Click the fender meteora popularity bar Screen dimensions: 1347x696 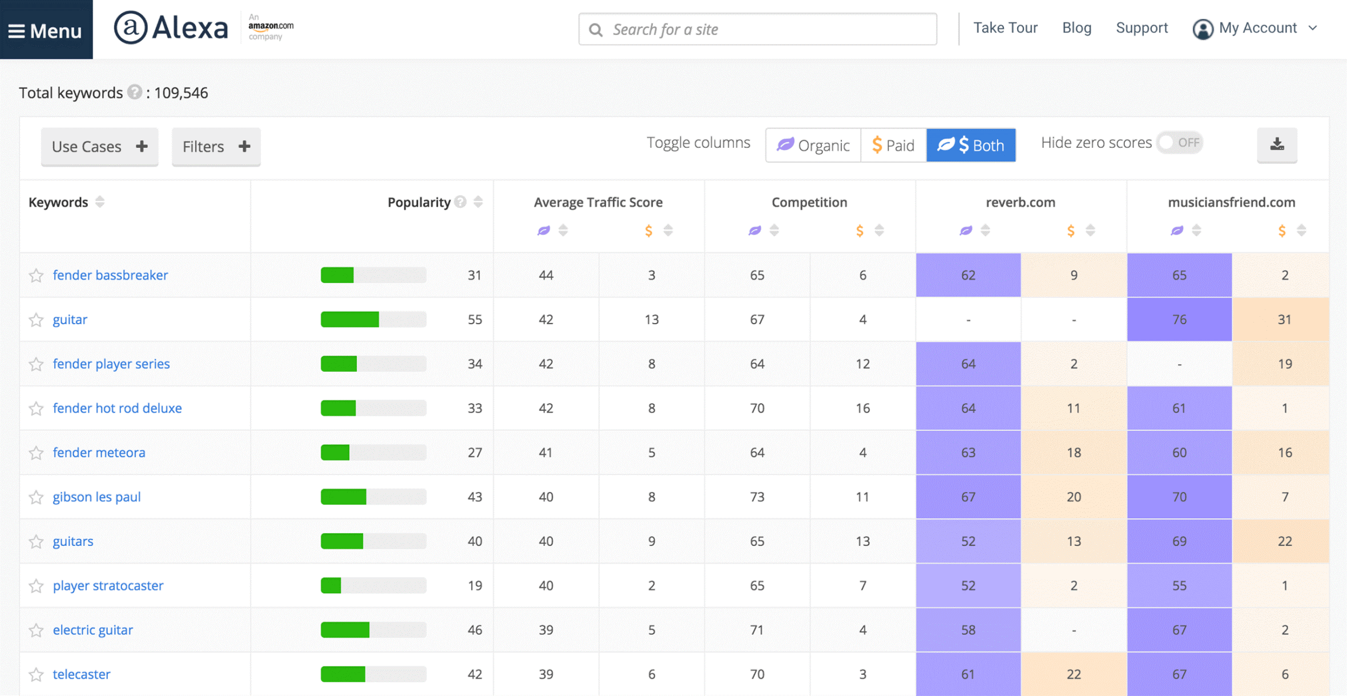click(373, 452)
